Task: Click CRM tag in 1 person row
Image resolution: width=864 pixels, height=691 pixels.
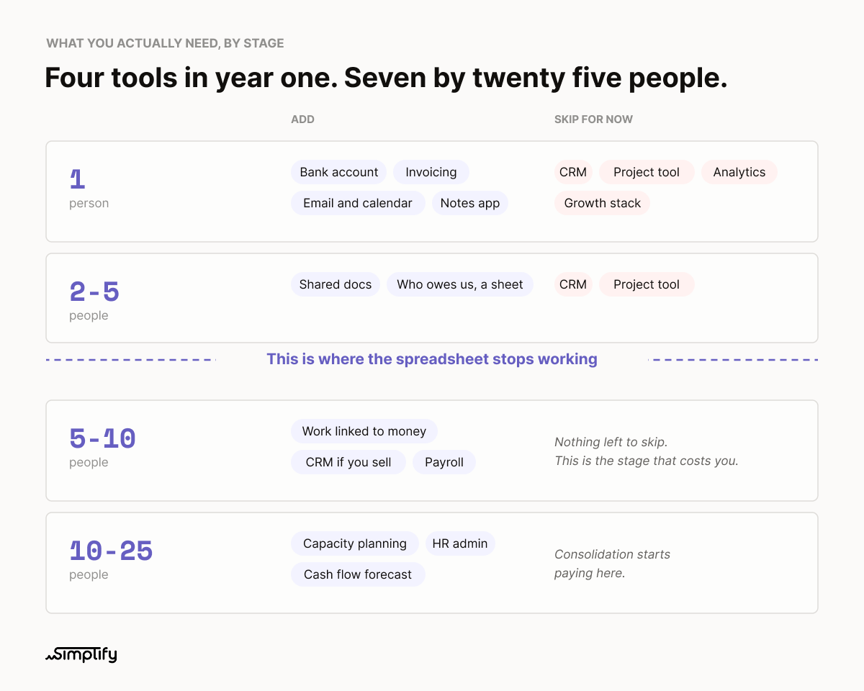Action: 573,172
